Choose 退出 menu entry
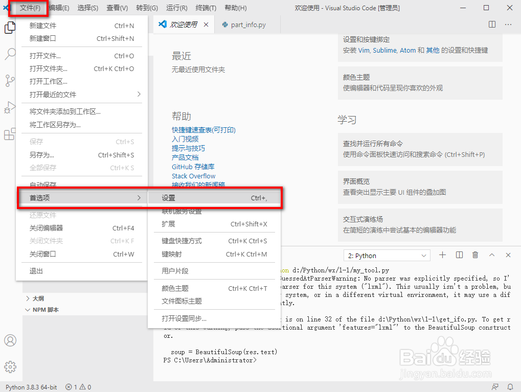Screen dimensions: 521x392 pyautogui.click(x=82, y=271)
